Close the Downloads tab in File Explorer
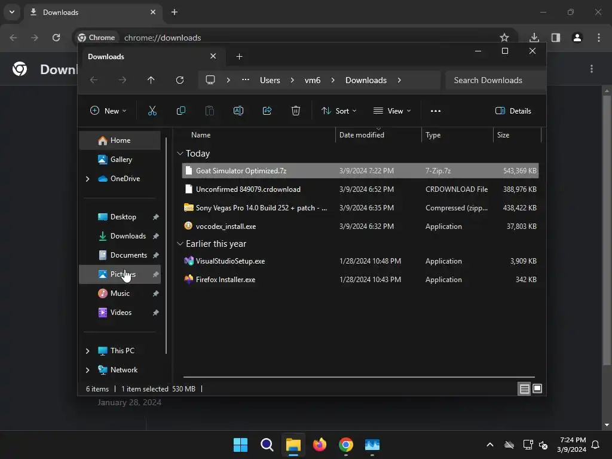Viewport: 612px width, 459px height. tap(213, 56)
